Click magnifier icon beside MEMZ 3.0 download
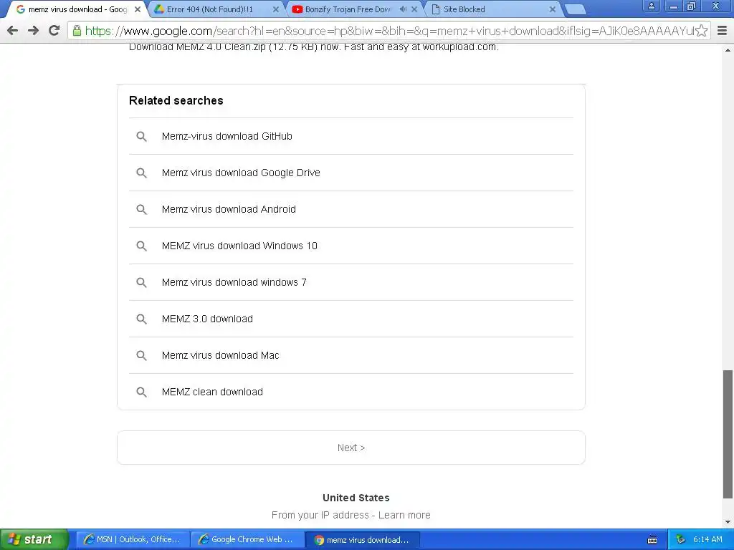Screen dimensions: 734x550 [x=141, y=319]
